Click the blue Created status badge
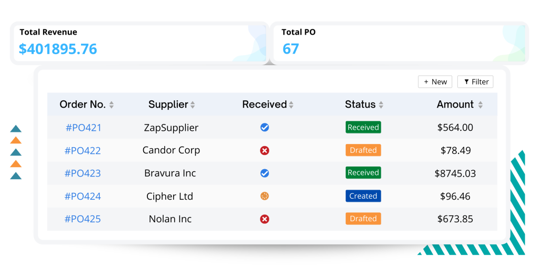Image resolution: width=539 pixels, height=269 pixels. (x=363, y=196)
